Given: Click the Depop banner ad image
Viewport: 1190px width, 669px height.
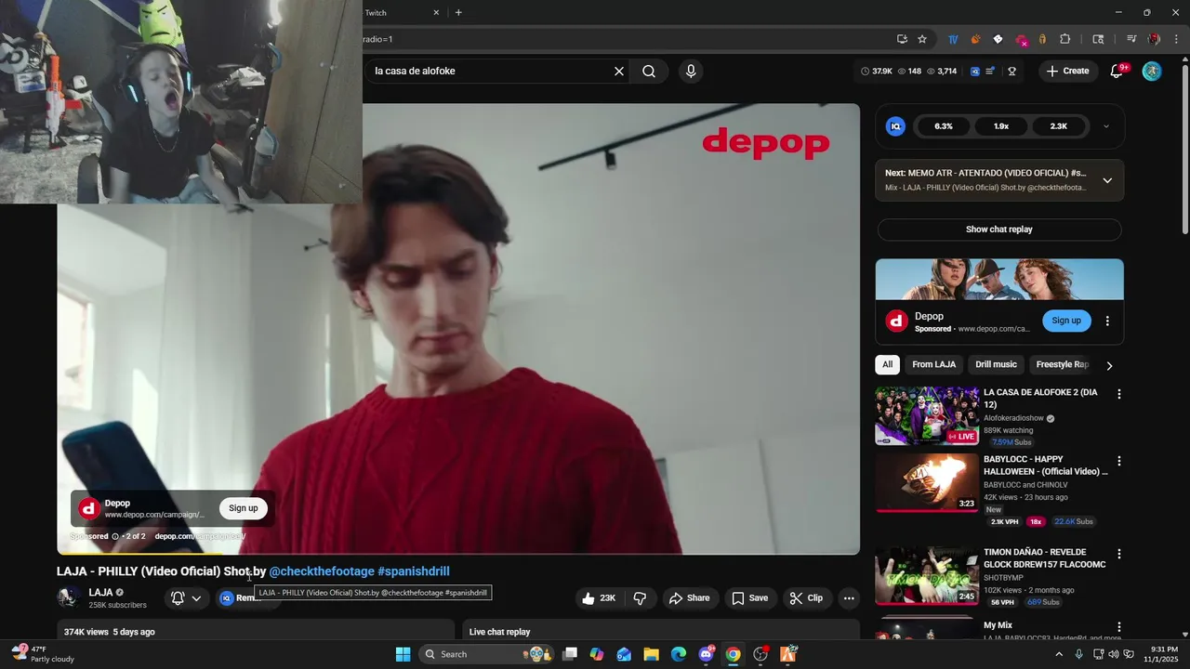Looking at the screenshot, I should 999,279.
